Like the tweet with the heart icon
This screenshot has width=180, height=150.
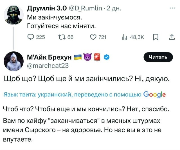(x=93, y=37)
